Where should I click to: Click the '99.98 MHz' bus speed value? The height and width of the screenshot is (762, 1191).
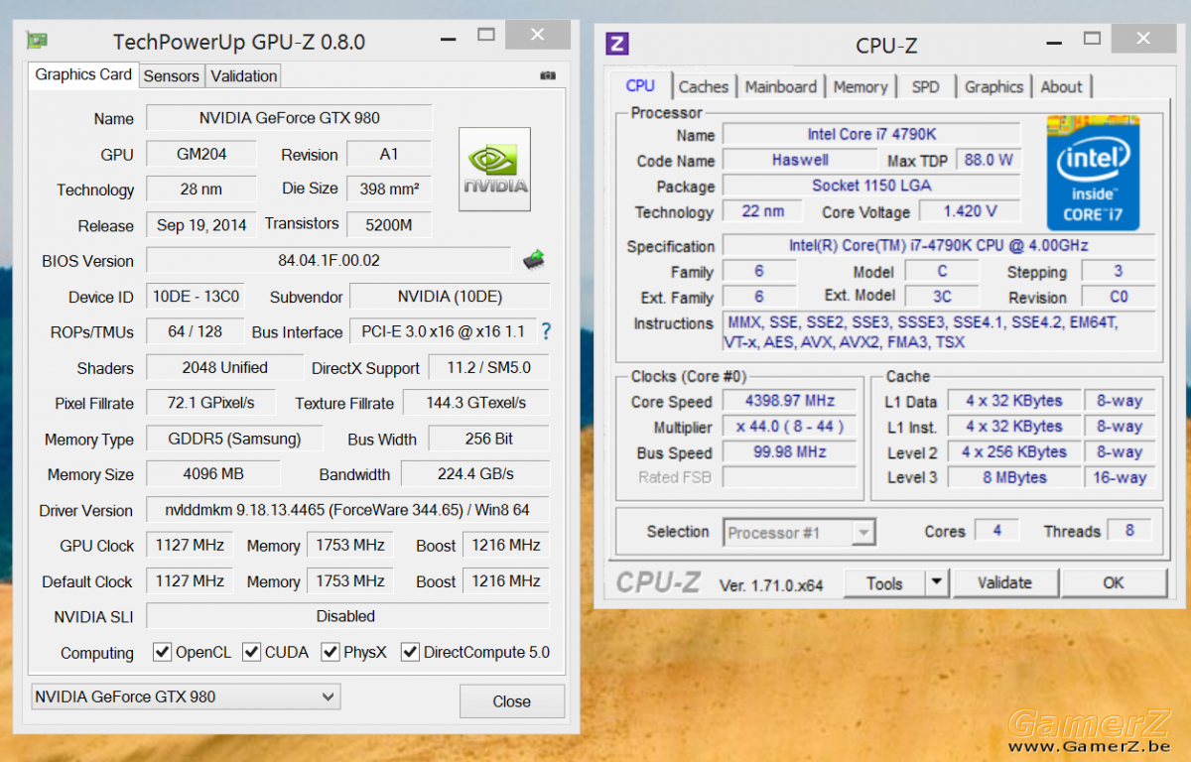[x=790, y=452]
